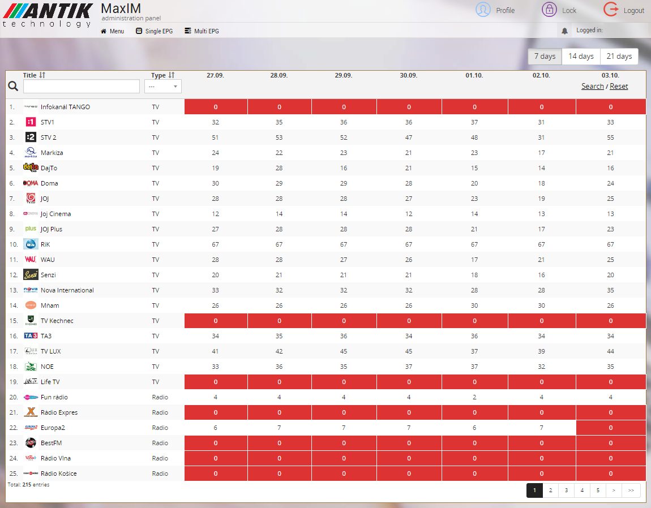Click the Rádio Expres channel logo
The height and width of the screenshot is (508, 651).
(x=31, y=412)
